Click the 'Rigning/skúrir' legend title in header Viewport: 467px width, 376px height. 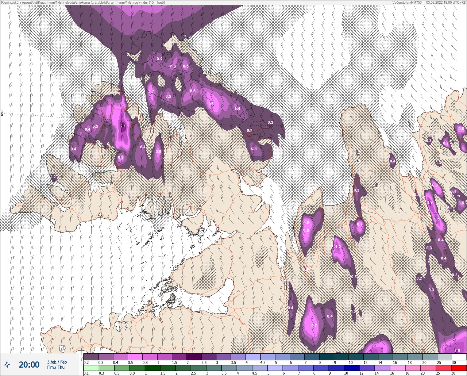coord(11,3)
